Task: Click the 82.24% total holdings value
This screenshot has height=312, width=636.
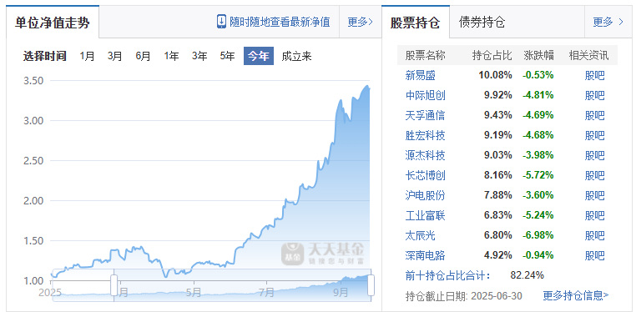Action: click(x=527, y=275)
